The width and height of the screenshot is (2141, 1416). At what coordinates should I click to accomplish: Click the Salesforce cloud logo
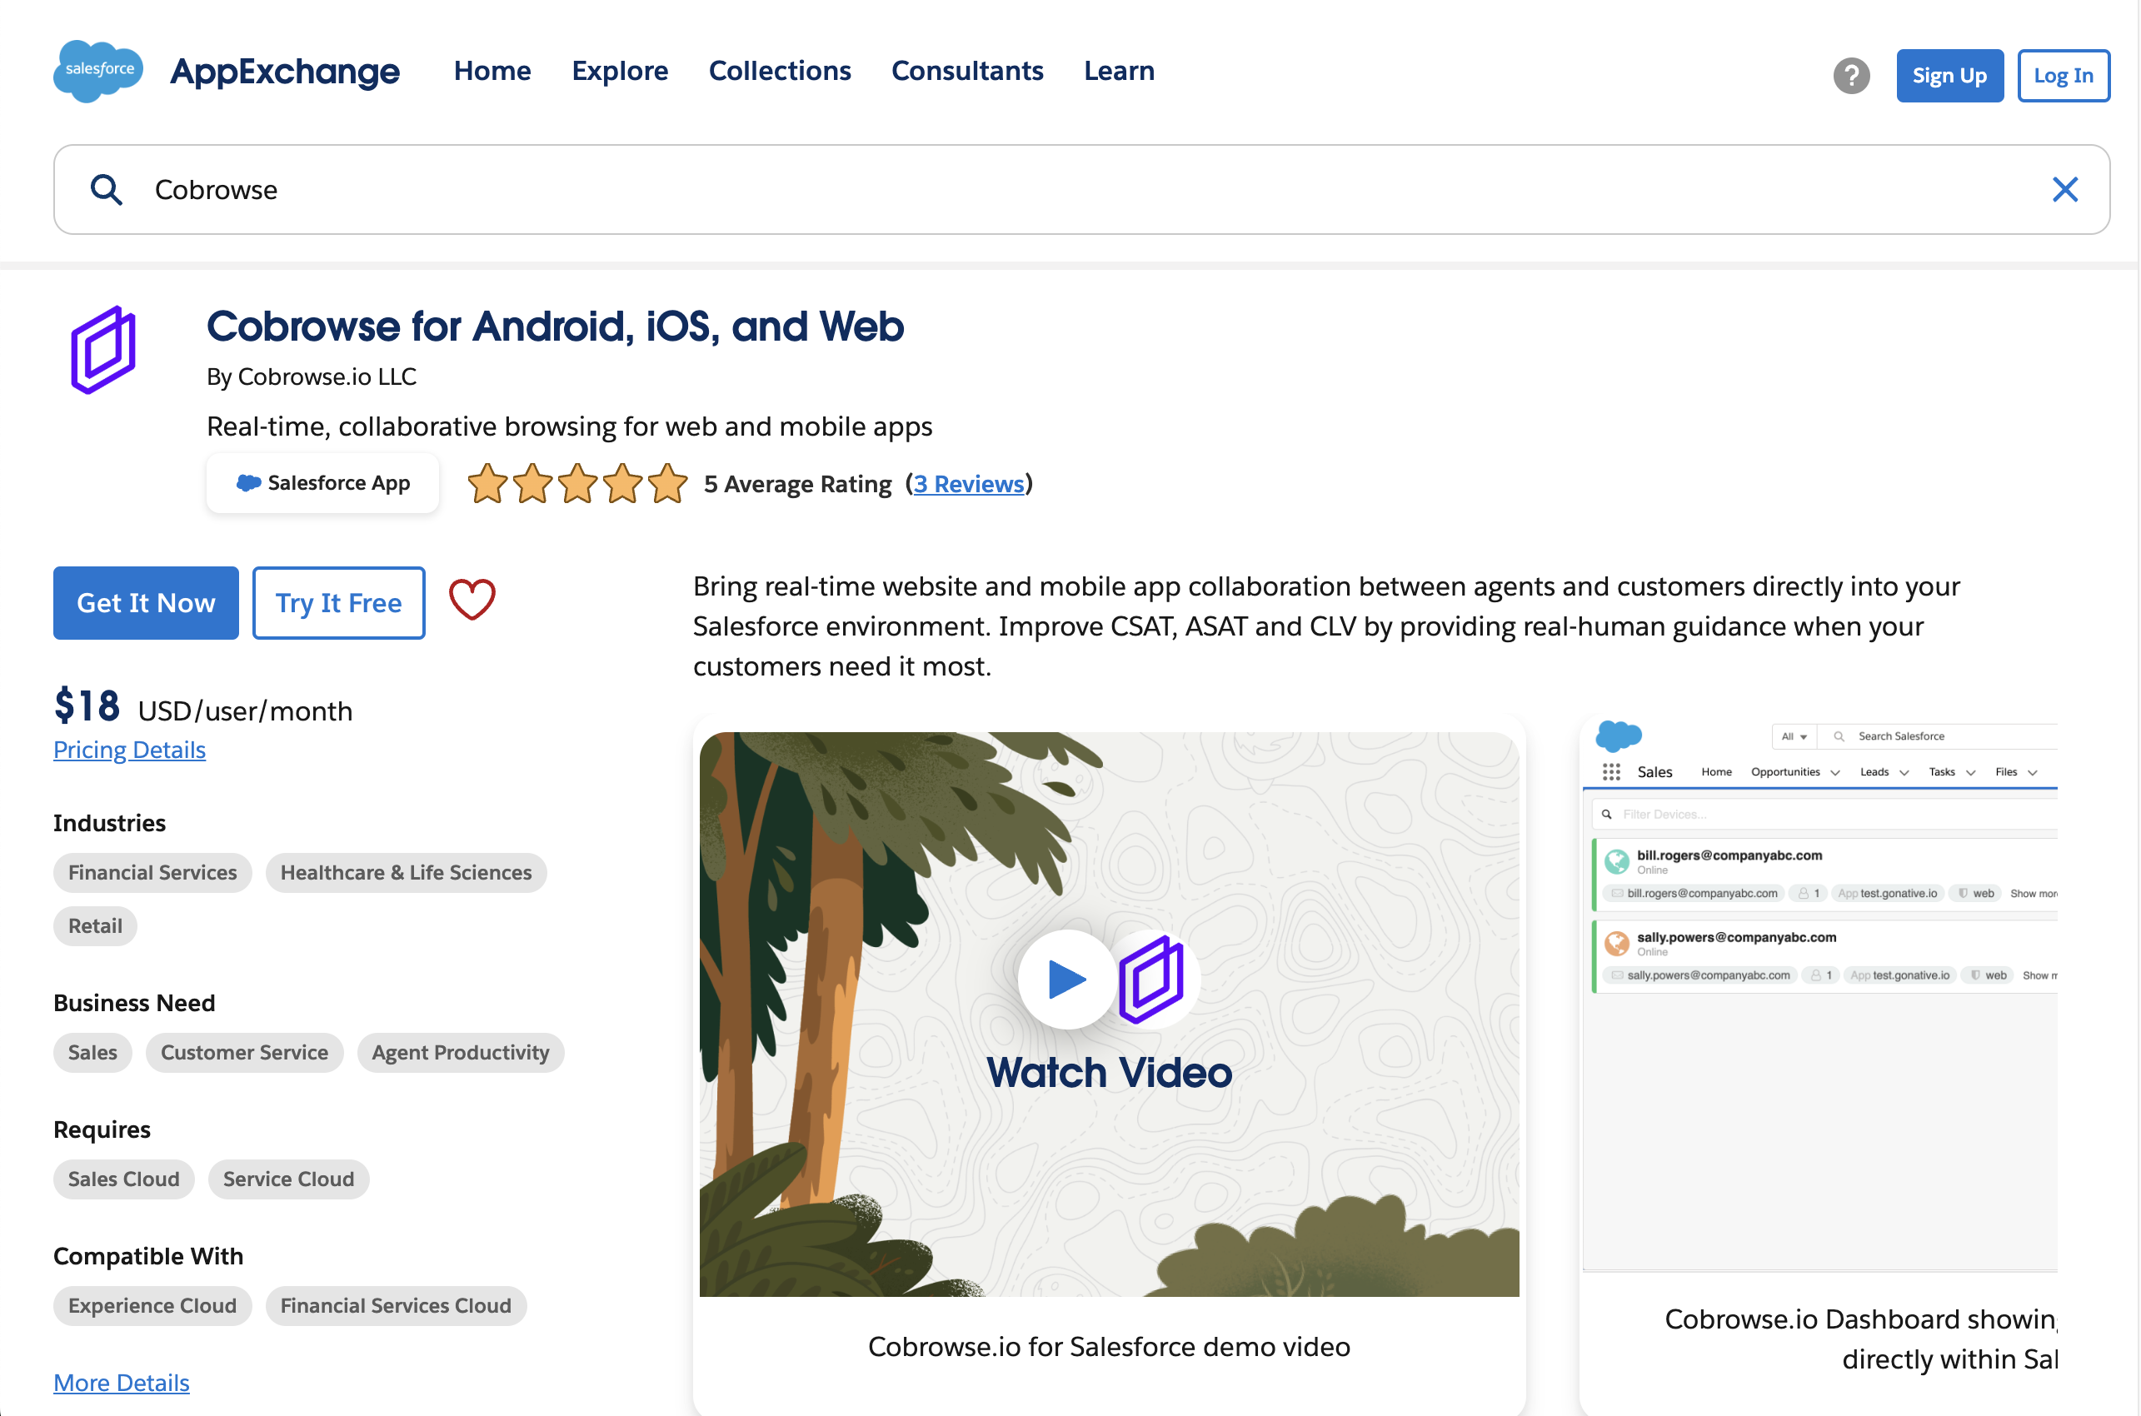coord(97,71)
